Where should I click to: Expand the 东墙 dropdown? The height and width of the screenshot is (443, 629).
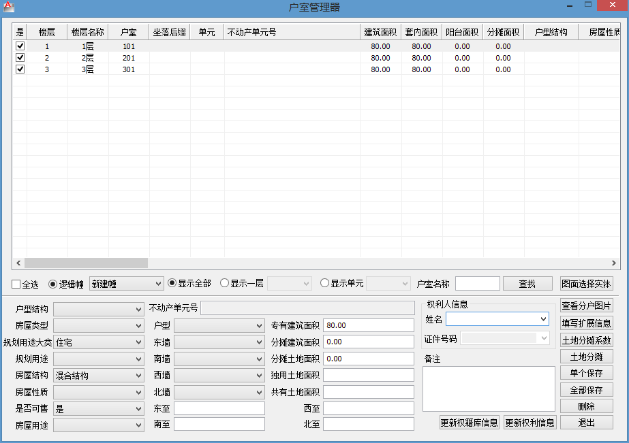219,342
